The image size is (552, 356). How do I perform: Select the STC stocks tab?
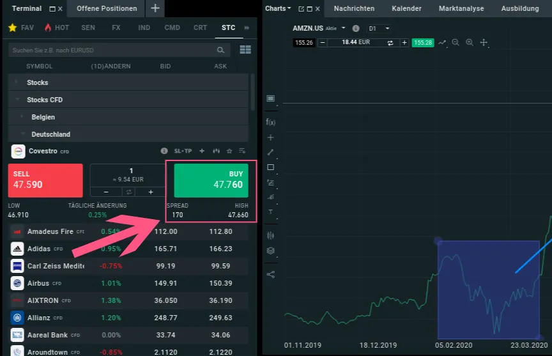229,27
